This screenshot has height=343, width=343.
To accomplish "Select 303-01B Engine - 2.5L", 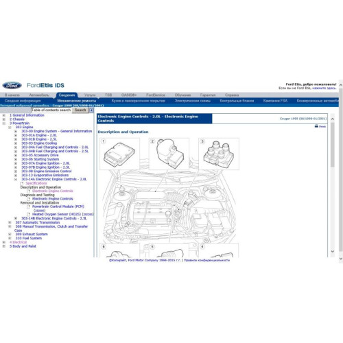I will tap(39, 139).
